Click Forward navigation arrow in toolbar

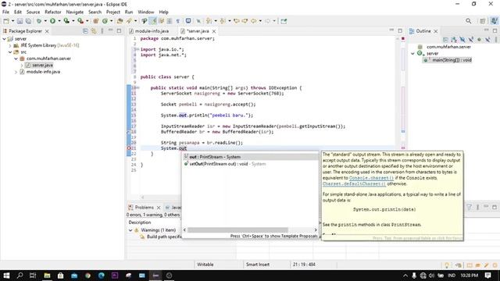tap(267, 21)
